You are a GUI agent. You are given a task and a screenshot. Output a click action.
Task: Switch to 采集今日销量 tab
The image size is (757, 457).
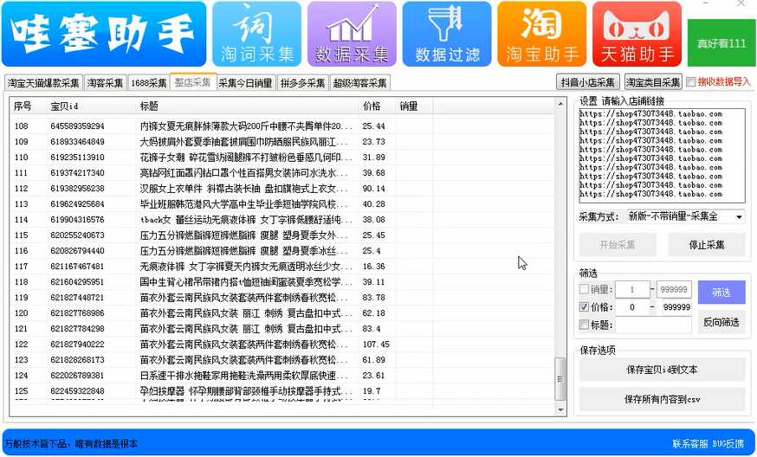coord(246,83)
